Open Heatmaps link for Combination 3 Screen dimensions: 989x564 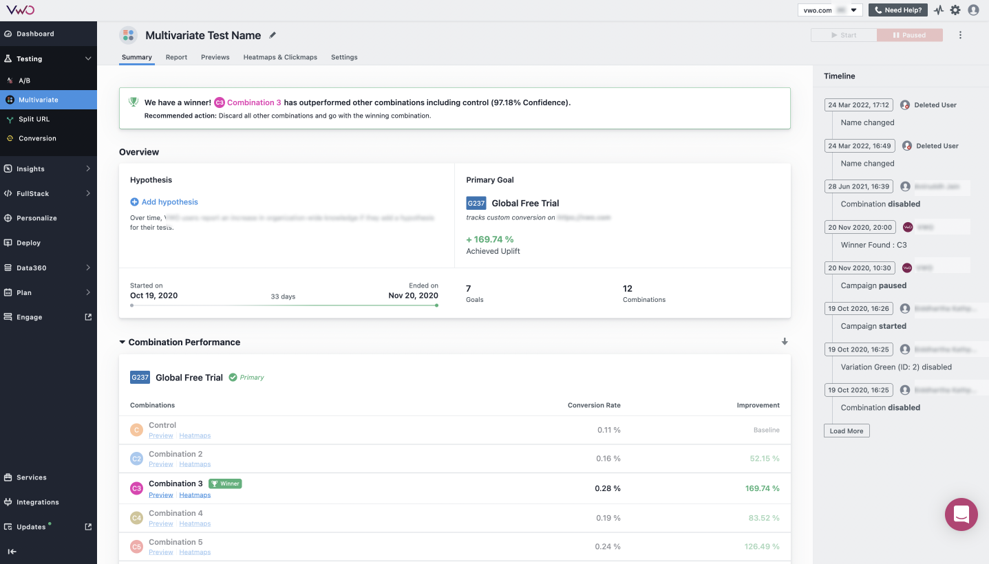click(x=195, y=495)
